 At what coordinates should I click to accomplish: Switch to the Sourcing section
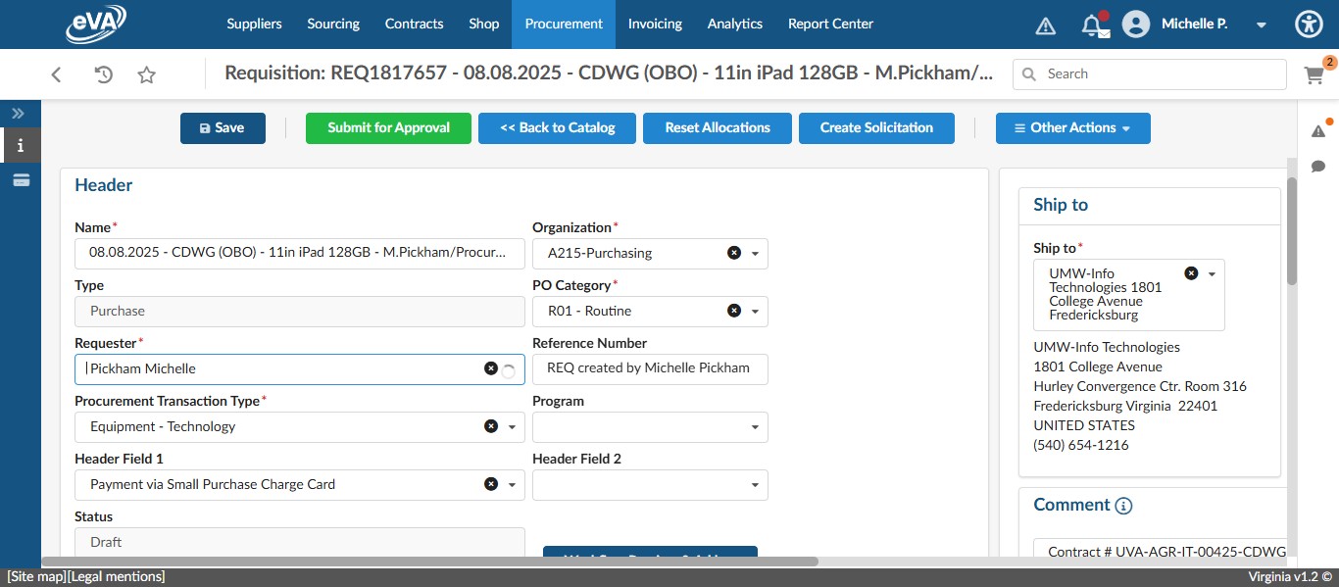(332, 24)
